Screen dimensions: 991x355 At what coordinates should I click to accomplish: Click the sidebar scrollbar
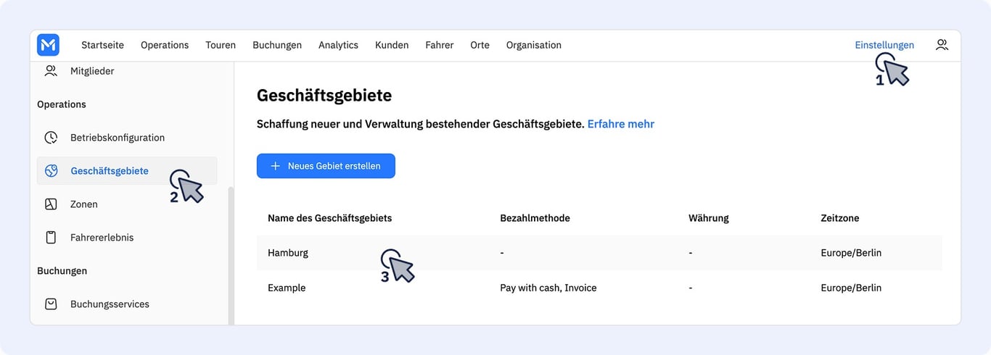coord(231,255)
